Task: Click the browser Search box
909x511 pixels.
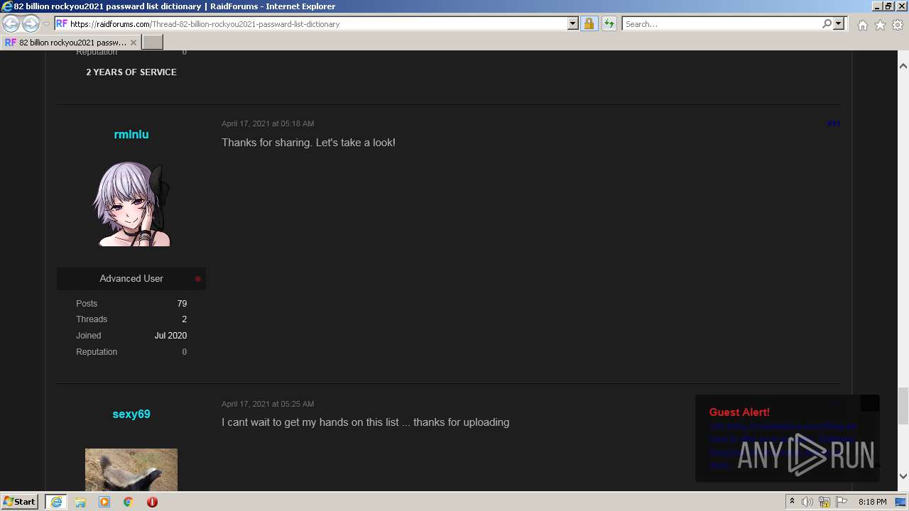Action: click(722, 23)
